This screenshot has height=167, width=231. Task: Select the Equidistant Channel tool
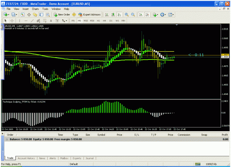click(38, 21)
